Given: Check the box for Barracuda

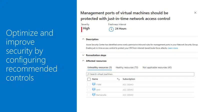Looking at the screenshot, I should [x=89, y=95].
